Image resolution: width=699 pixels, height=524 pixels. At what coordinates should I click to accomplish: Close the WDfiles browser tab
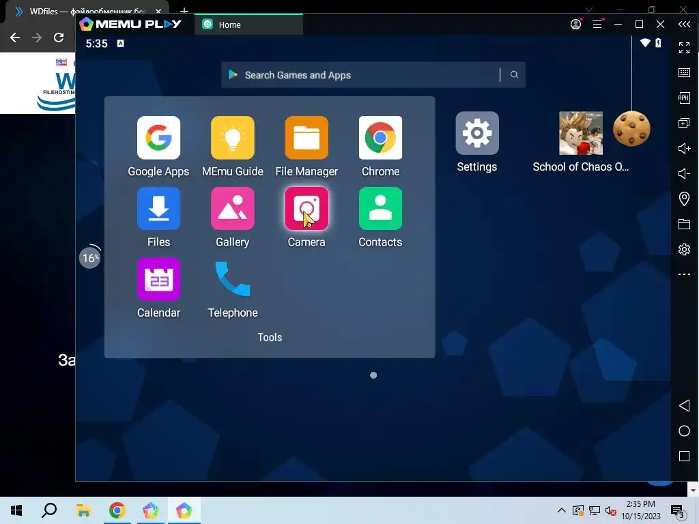pyautogui.click(x=158, y=11)
